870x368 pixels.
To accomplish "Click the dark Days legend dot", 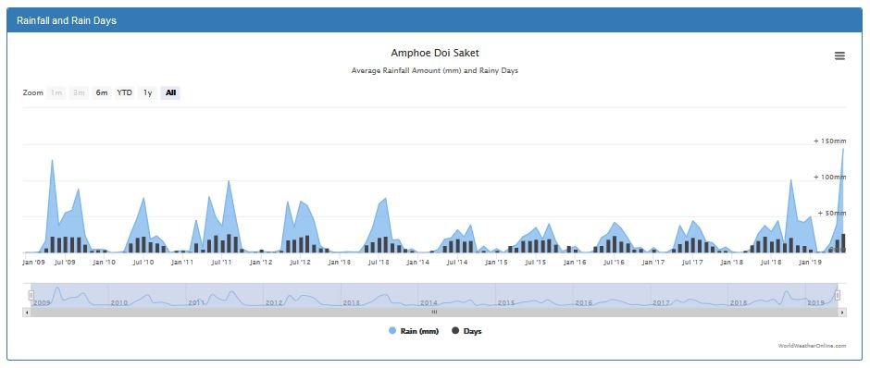I will coord(455,331).
